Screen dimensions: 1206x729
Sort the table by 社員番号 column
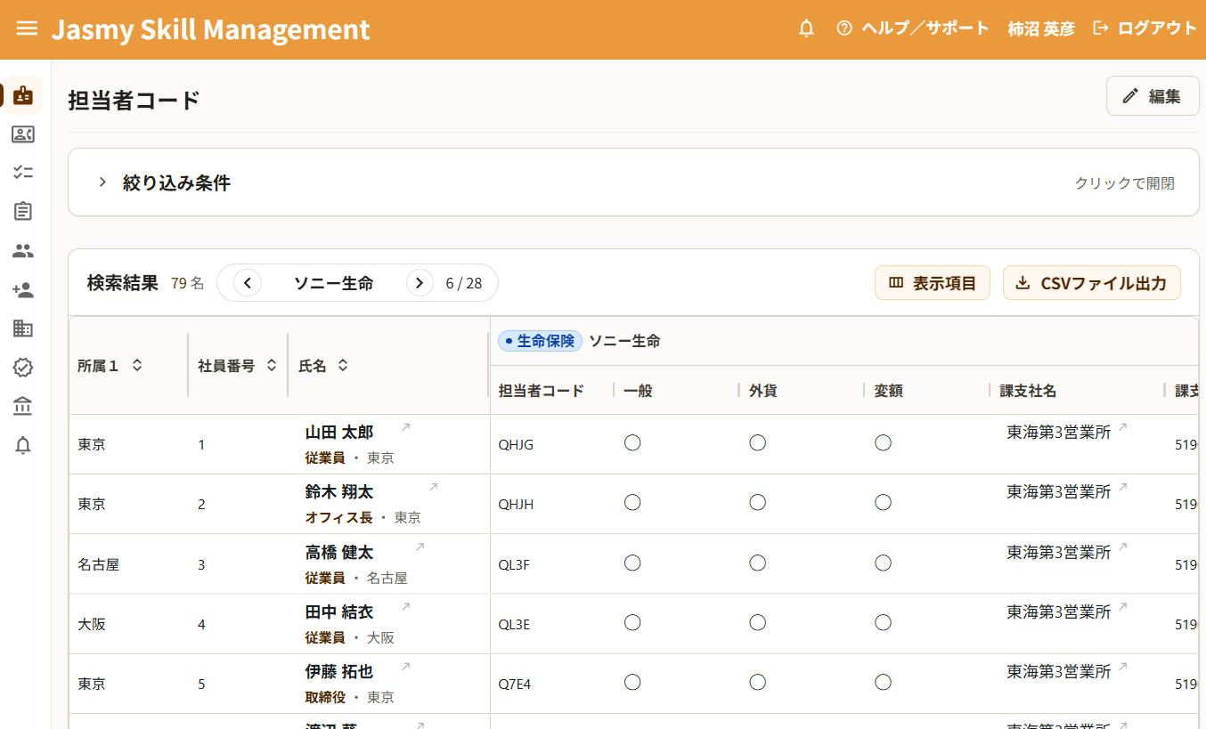(272, 365)
